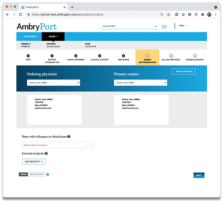
Task: Click Clinical History step checkmark
Action: [100, 56]
